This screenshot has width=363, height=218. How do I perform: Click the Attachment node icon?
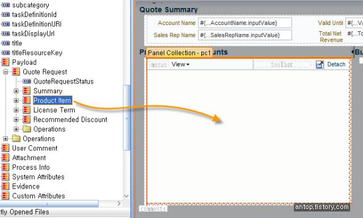[5, 157]
